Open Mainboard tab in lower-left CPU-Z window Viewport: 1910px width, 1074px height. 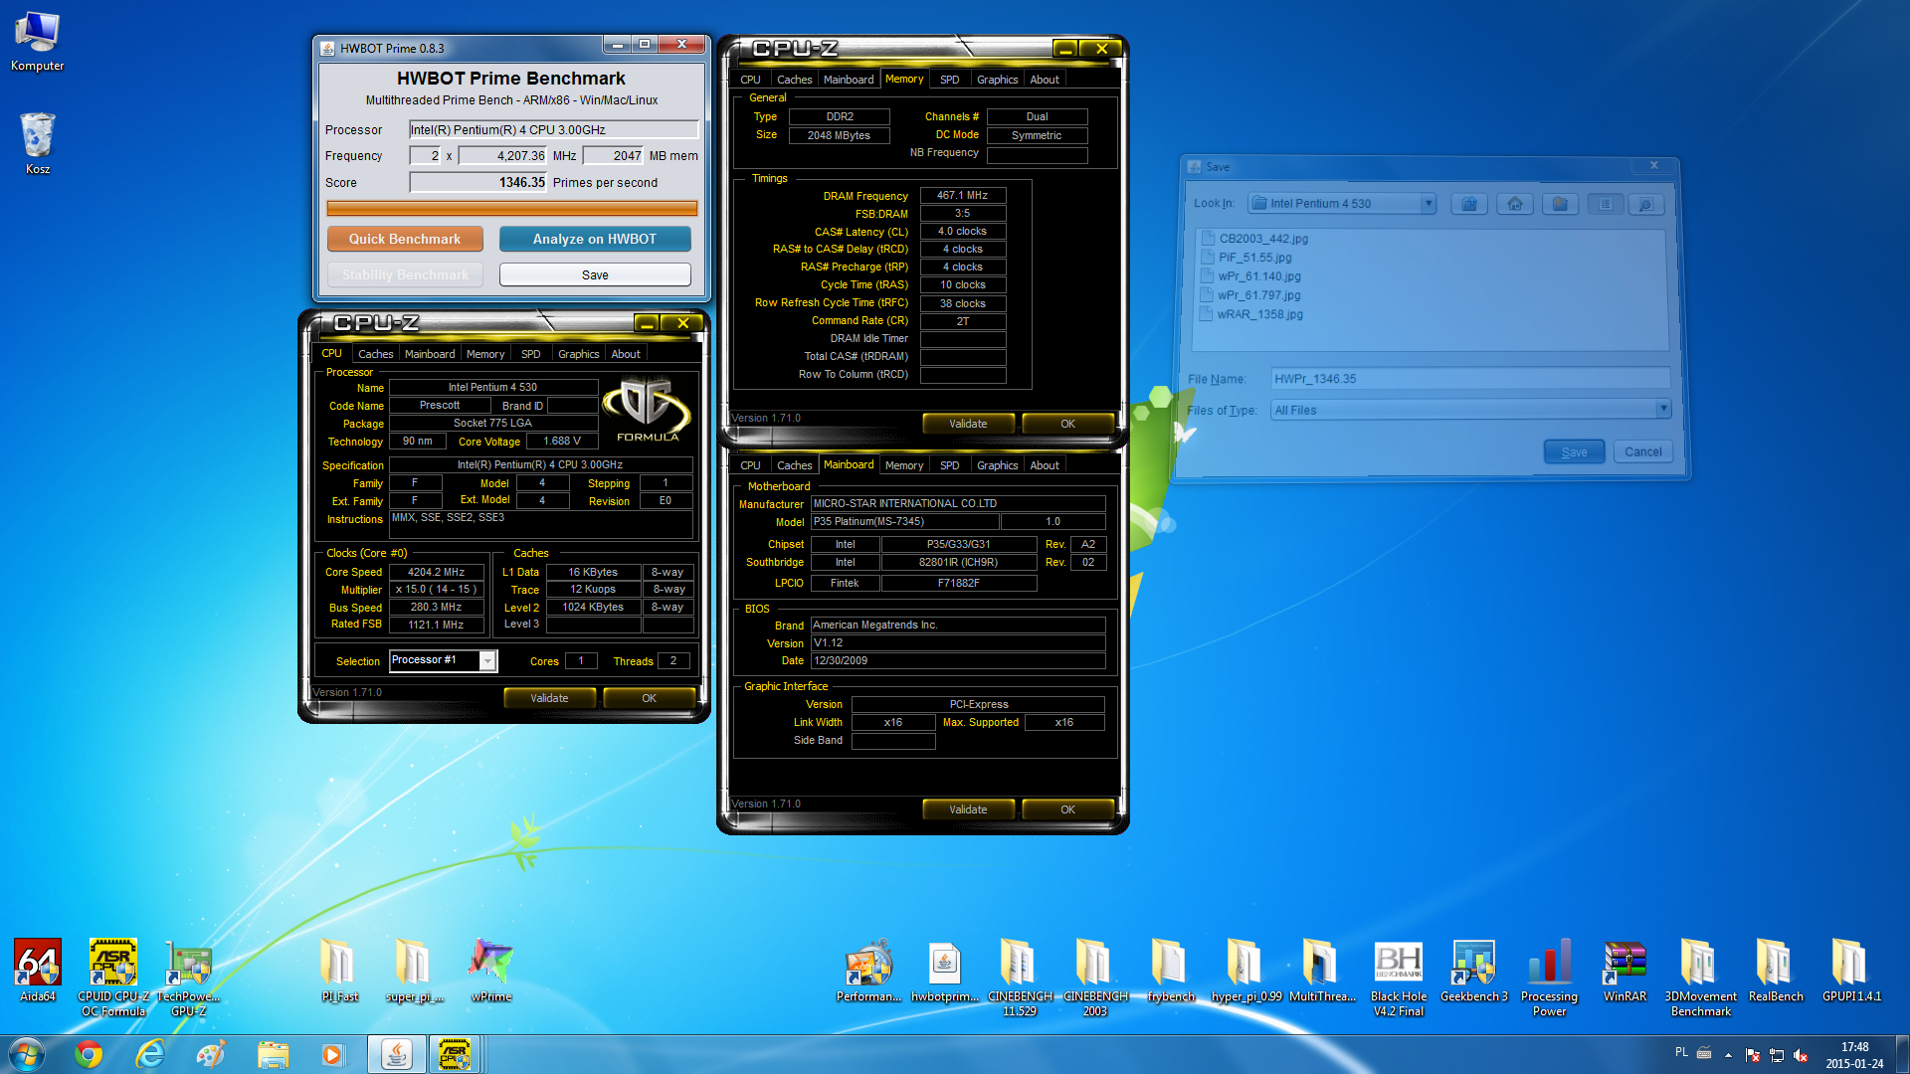430,354
